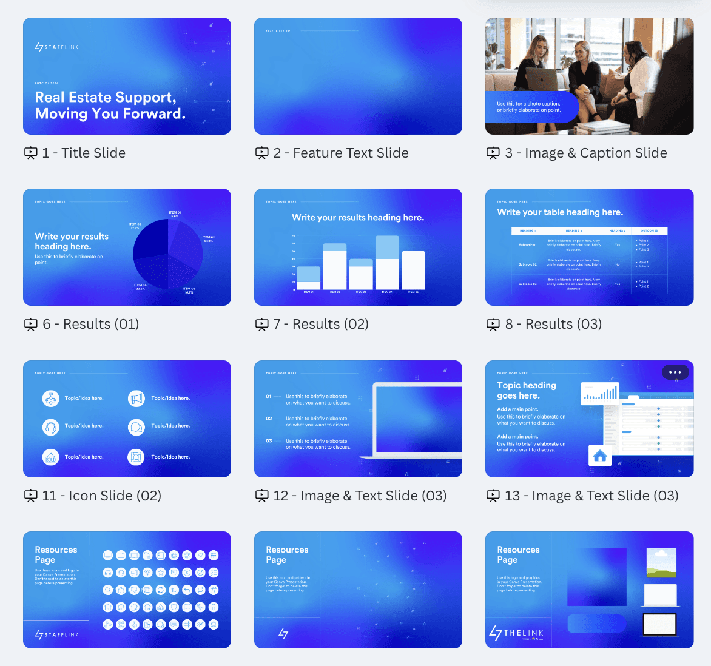
Task: Click the '11 - Icon Slide (02)' label
Action: click(x=101, y=496)
